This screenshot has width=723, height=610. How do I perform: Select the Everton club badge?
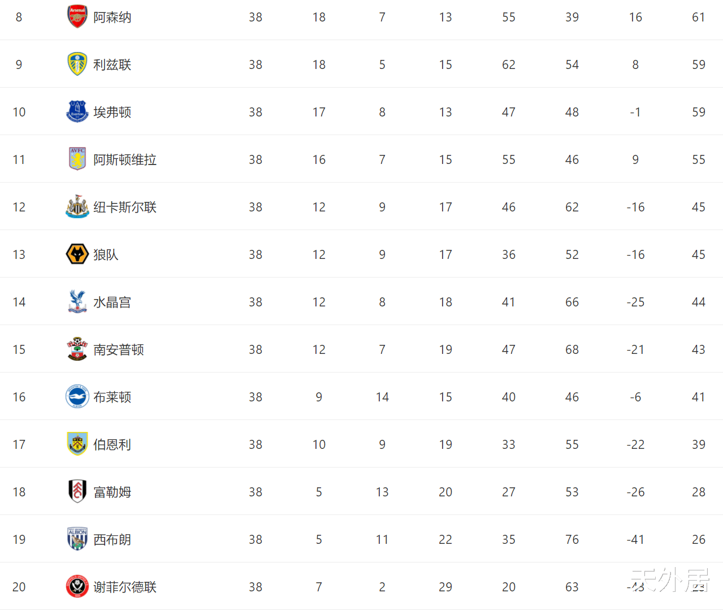click(x=77, y=111)
